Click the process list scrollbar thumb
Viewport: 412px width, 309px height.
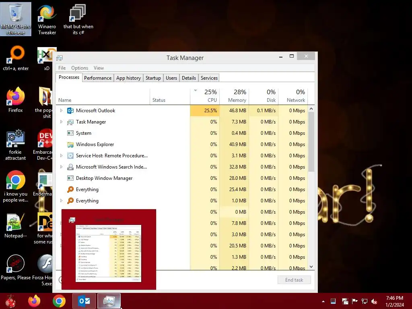(311, 142)
